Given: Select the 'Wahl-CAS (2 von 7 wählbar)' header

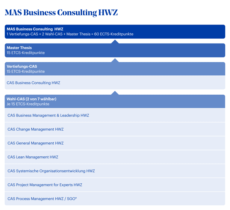Looking at the screenshot, I should point(115,101).
